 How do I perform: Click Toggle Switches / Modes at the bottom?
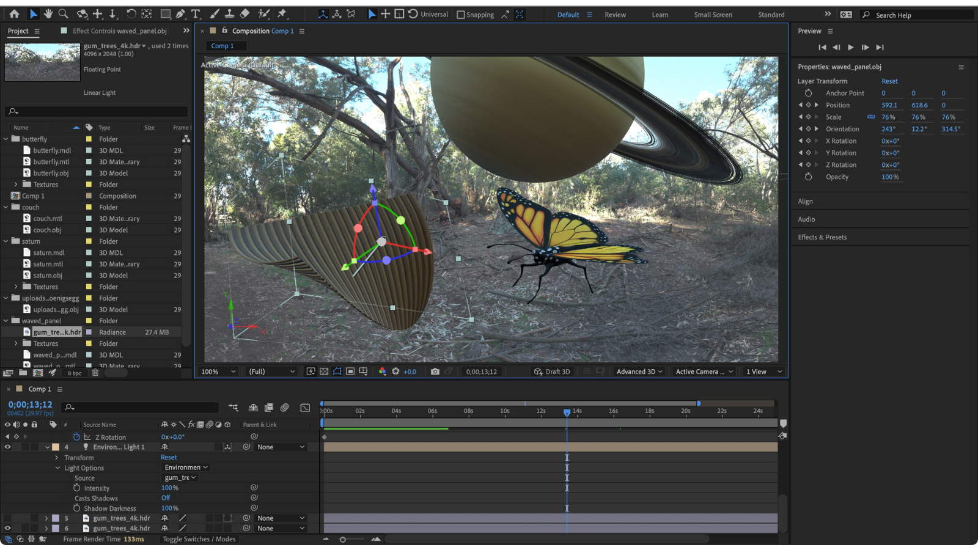199,539
